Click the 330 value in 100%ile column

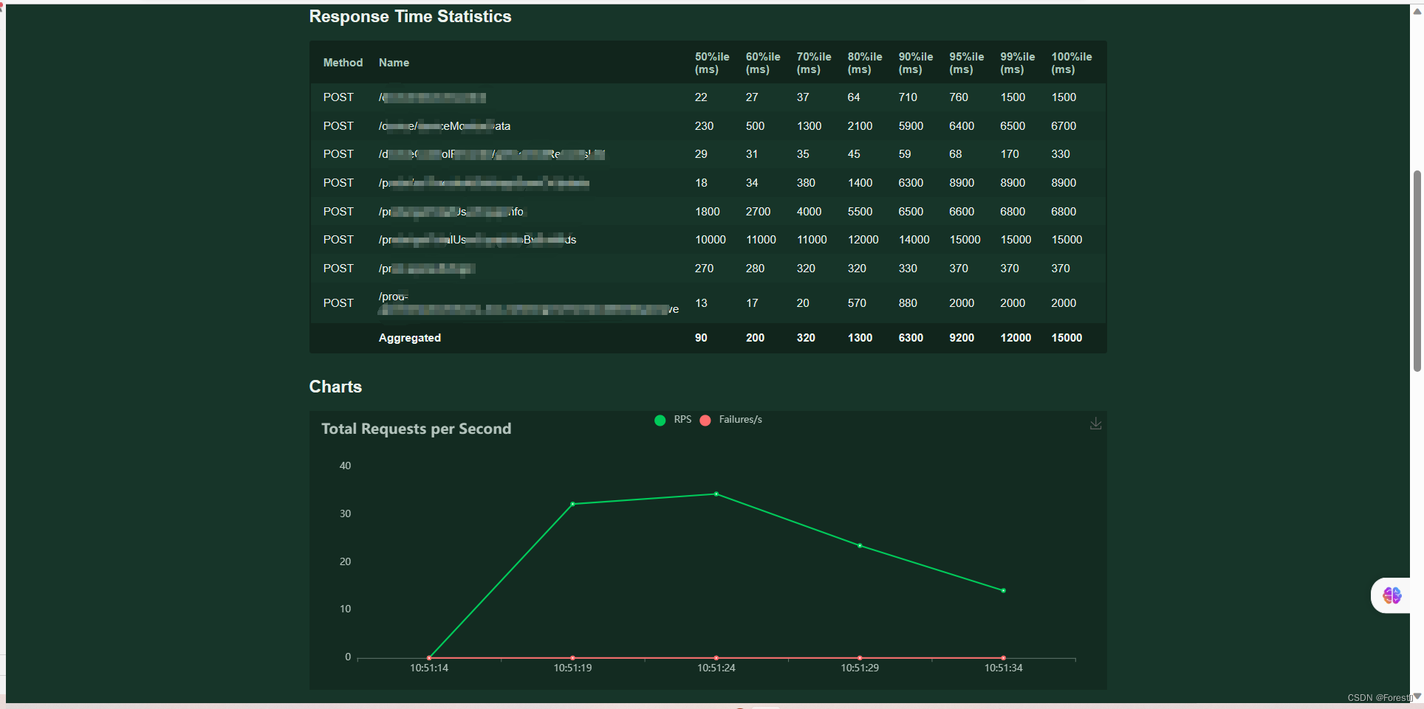[x=1061, y=154]
